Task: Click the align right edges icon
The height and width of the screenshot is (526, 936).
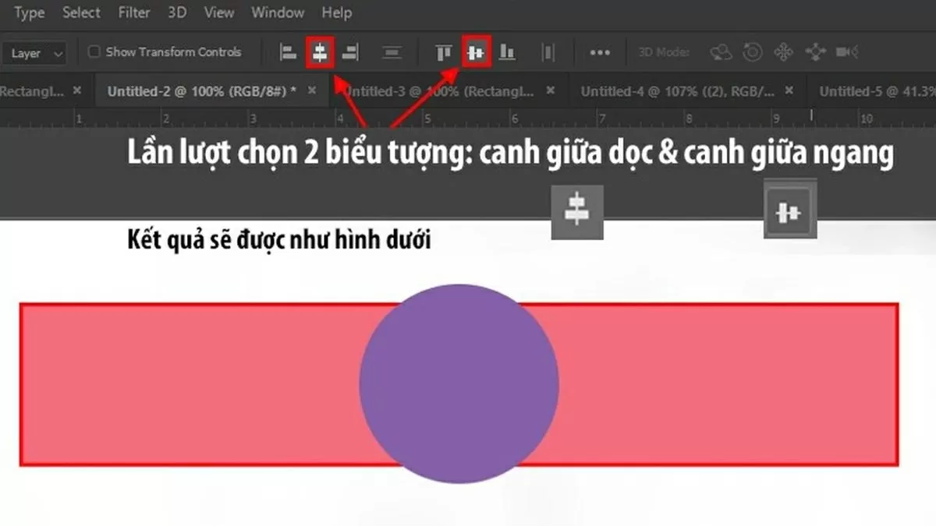Action: coord(349,53)
